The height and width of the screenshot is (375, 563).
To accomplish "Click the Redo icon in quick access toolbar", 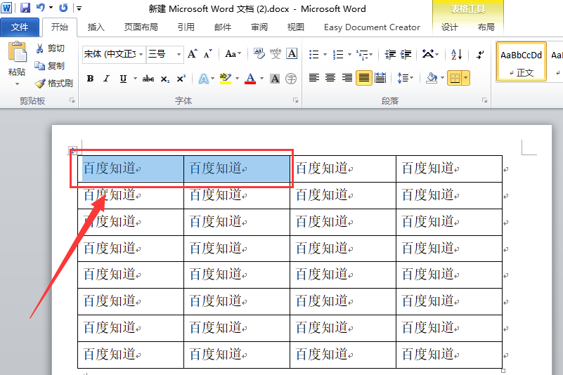I will click(63, 8).
